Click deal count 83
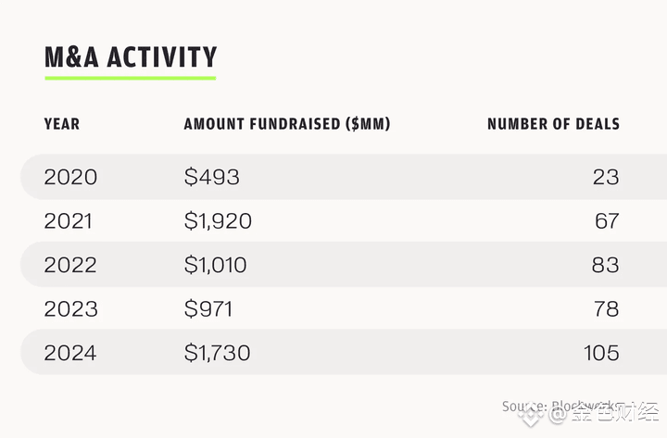This screenshot has width=667, height=438. tap(605, 265)
